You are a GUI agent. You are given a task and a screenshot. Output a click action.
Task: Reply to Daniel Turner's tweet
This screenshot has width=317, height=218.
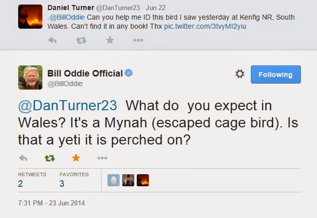click(x=52, y=40)
